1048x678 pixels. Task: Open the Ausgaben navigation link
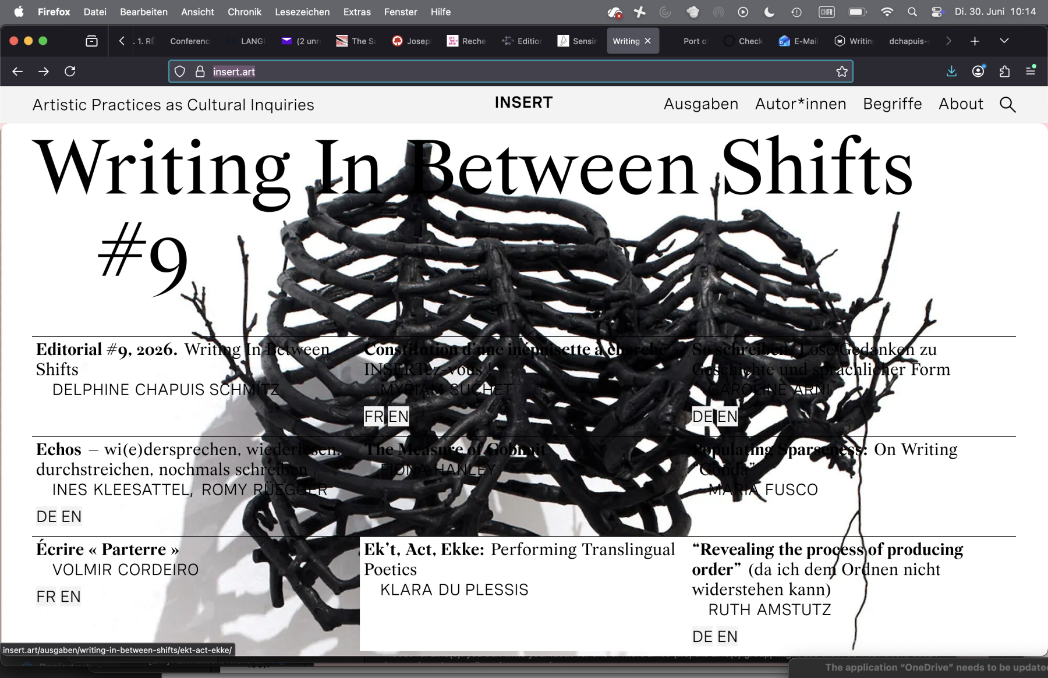point(701,104)
